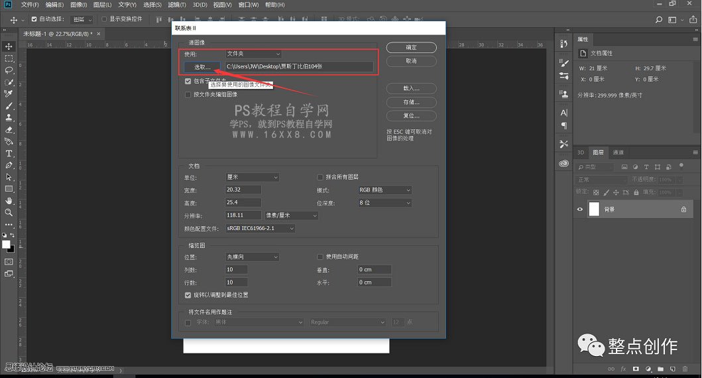Click the 选取... folder button
This screenshot has width=702, height=378.
[x=202, y=67]
